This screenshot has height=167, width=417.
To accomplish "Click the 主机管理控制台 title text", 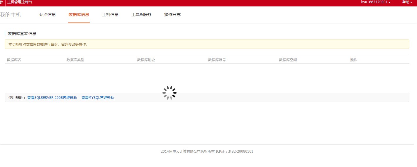I will (20, 2).
